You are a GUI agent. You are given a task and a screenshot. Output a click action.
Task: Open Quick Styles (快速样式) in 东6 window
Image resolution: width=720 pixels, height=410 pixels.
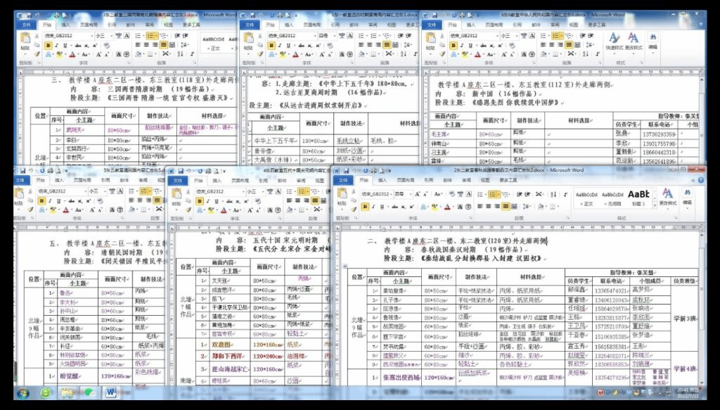[613, 41]
